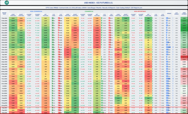This screenshot has height=114, width=188.
Task: Click the OPEN INTEREST column header
Action: point(184,14)
